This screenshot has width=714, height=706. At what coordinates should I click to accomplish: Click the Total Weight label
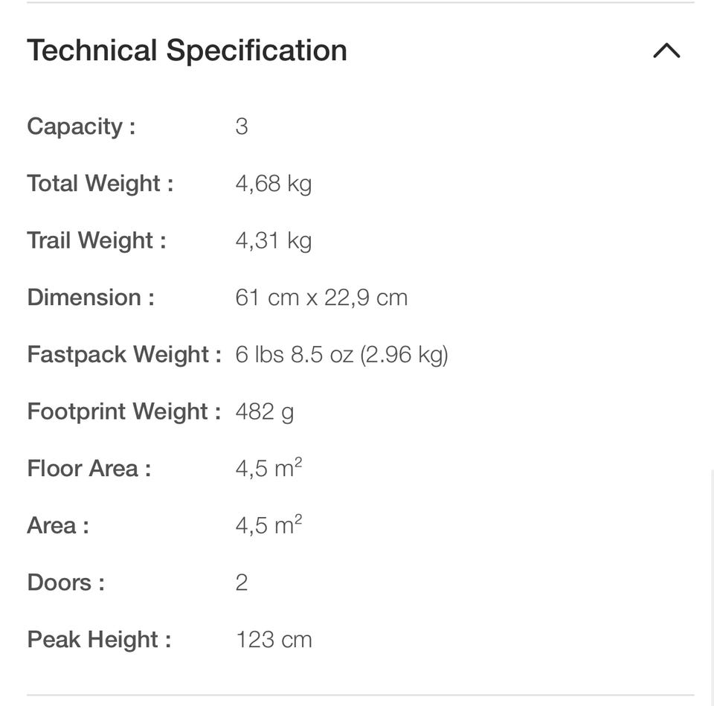[100, 183]
